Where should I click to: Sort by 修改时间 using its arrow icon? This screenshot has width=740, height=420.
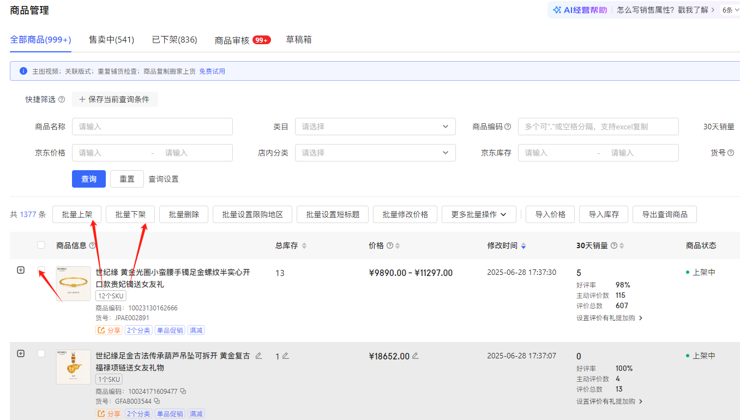pos(524,246)
